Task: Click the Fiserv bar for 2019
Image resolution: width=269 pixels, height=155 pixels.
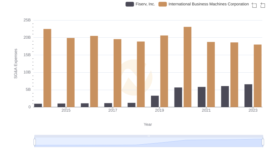Action: pos(155,101)
